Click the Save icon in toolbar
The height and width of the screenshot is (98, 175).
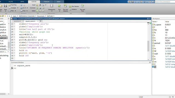click(x=5, y=6)
